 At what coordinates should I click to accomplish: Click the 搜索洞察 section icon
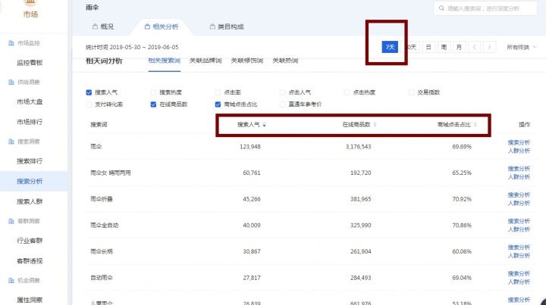tap(11, 142)
